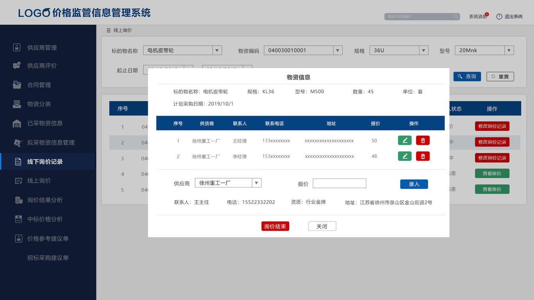The image size is (534, 300).
Task: Click 修改询价记录 in row 1
Action: [492, 126]
